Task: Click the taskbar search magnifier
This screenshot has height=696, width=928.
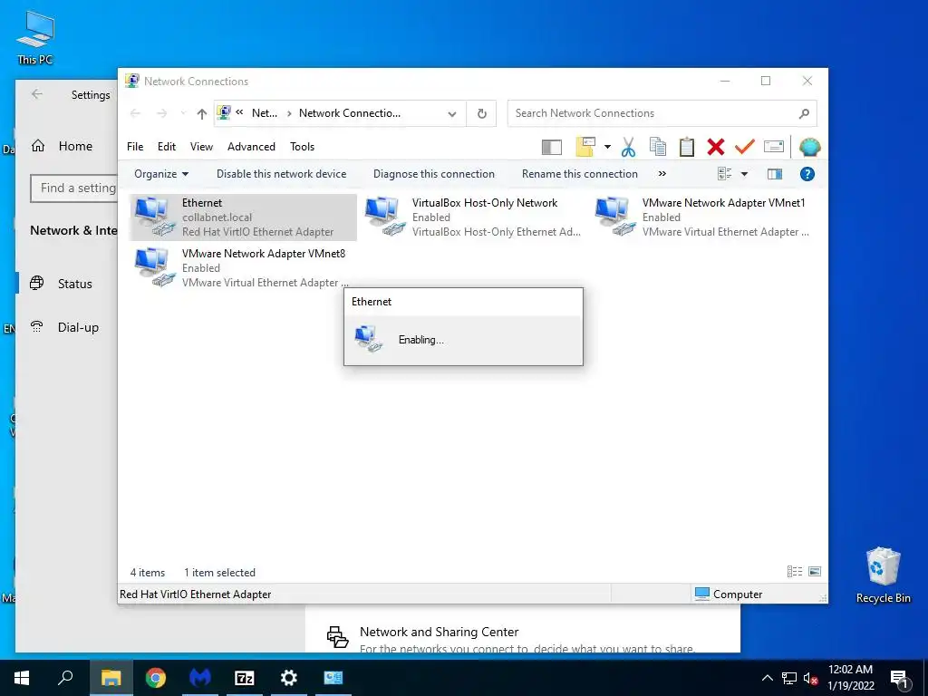Action: pos(65,678)
